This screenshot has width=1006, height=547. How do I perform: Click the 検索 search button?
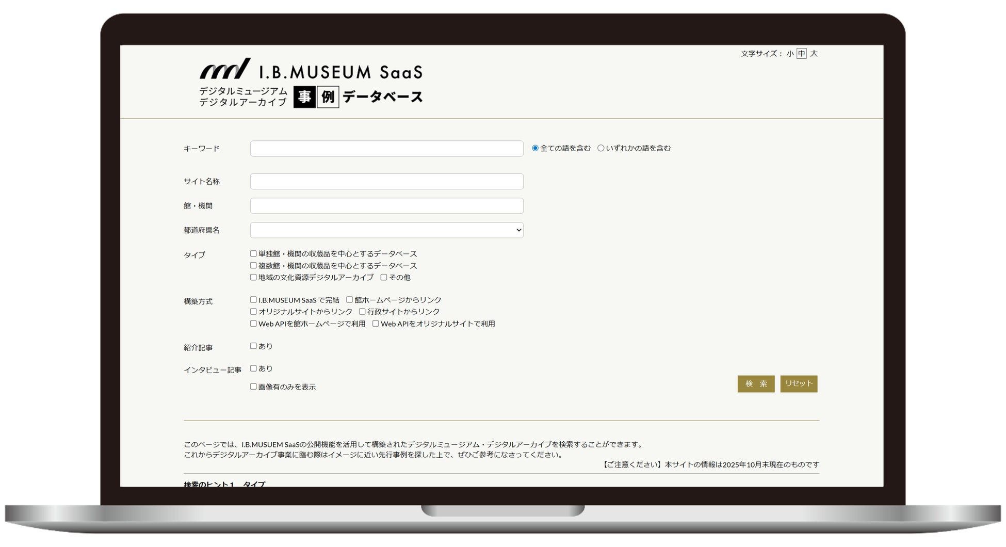point(756,384)
